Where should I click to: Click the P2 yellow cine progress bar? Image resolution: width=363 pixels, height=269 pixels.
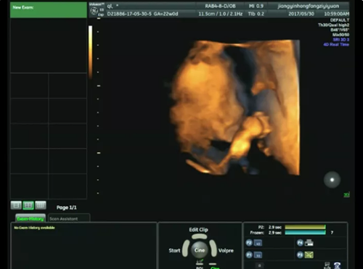[305, 227]
